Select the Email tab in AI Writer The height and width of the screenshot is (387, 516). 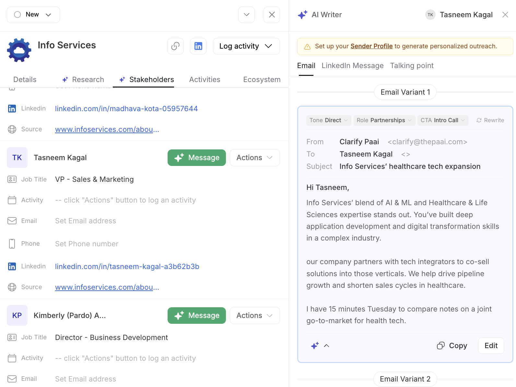pos(306,65)
